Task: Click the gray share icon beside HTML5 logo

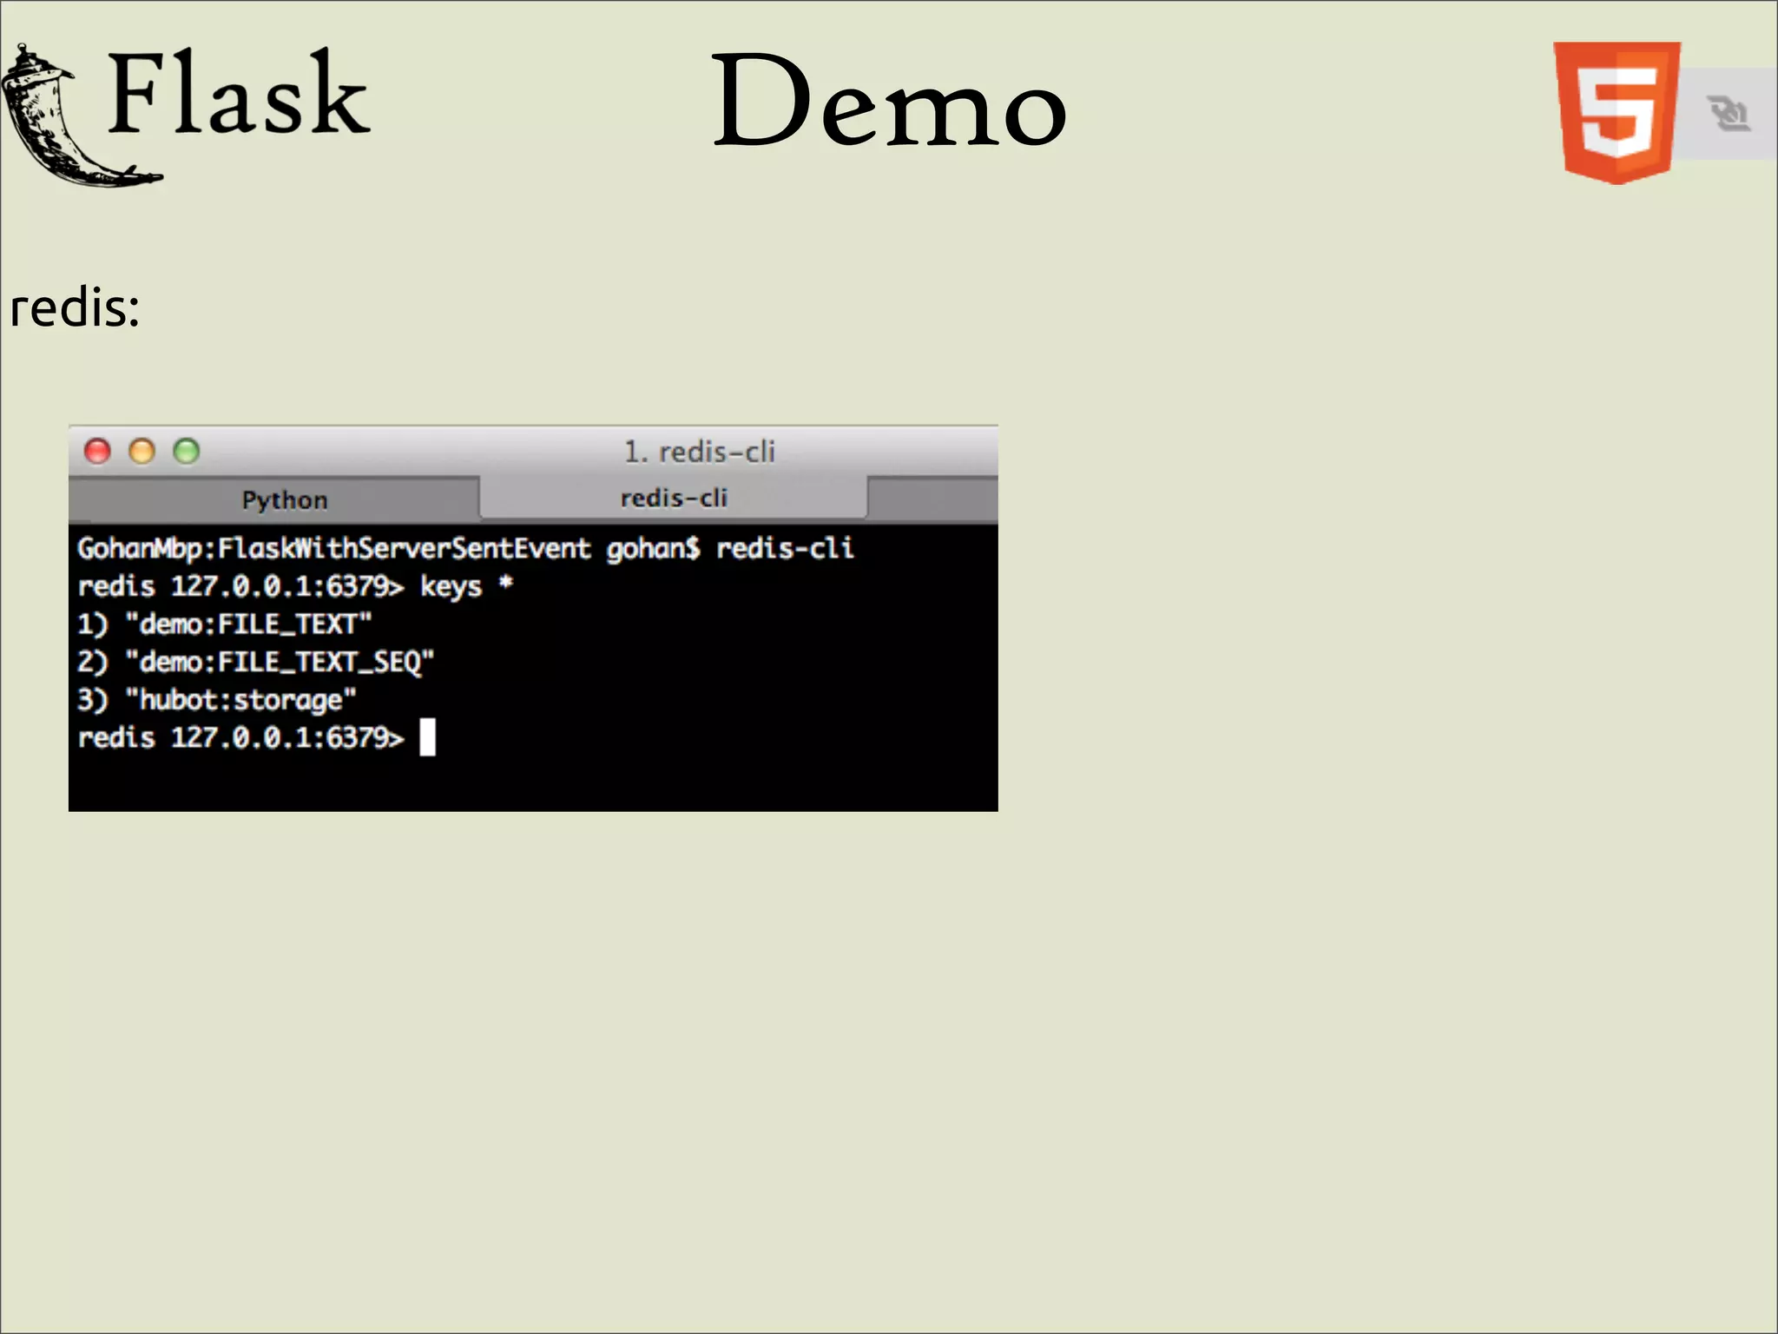Action: pyautogui.click(x=1728, y=114)
